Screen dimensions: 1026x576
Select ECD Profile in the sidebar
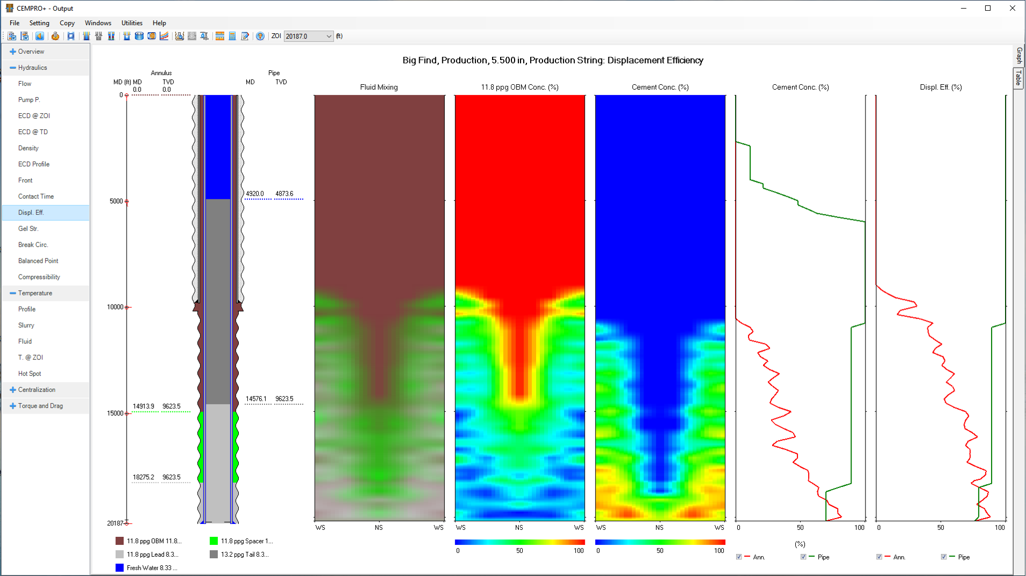click(x=34, y=164)
